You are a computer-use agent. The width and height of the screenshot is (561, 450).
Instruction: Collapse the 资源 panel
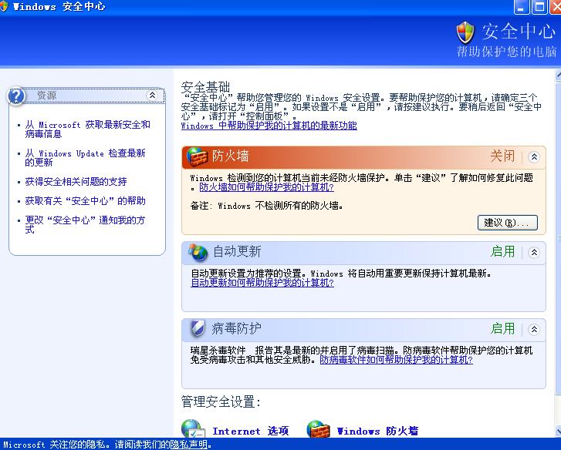[153, 95]
